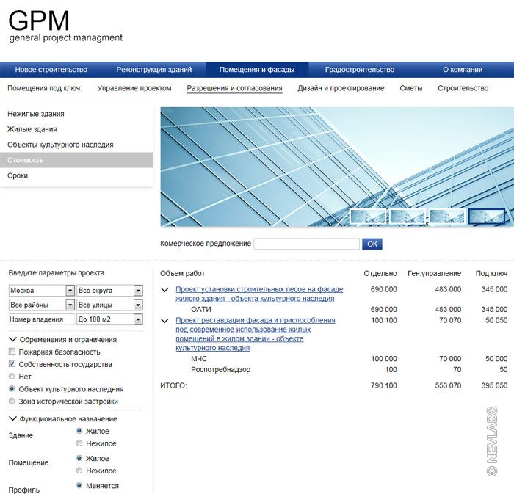Screen dimensions: 514x494
Task: Select the Зона исторической застройки radio button
Action: [12, 402]
